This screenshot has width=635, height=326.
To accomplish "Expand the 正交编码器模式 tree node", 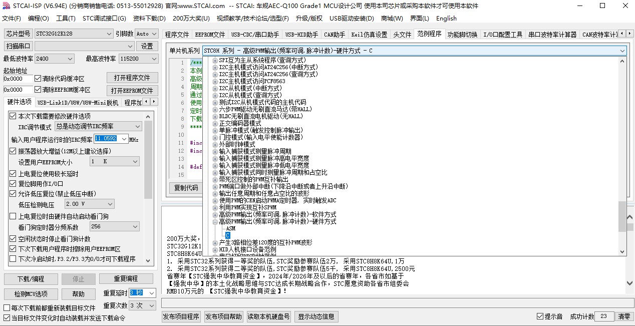I will (215, 123).
